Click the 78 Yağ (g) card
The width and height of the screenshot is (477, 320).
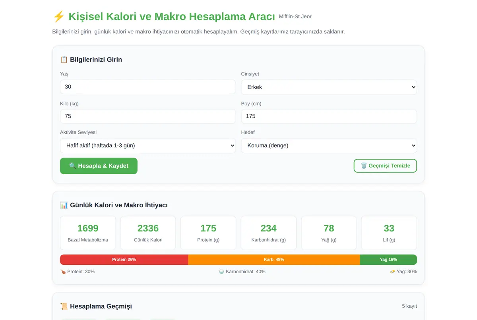[329, 233]
